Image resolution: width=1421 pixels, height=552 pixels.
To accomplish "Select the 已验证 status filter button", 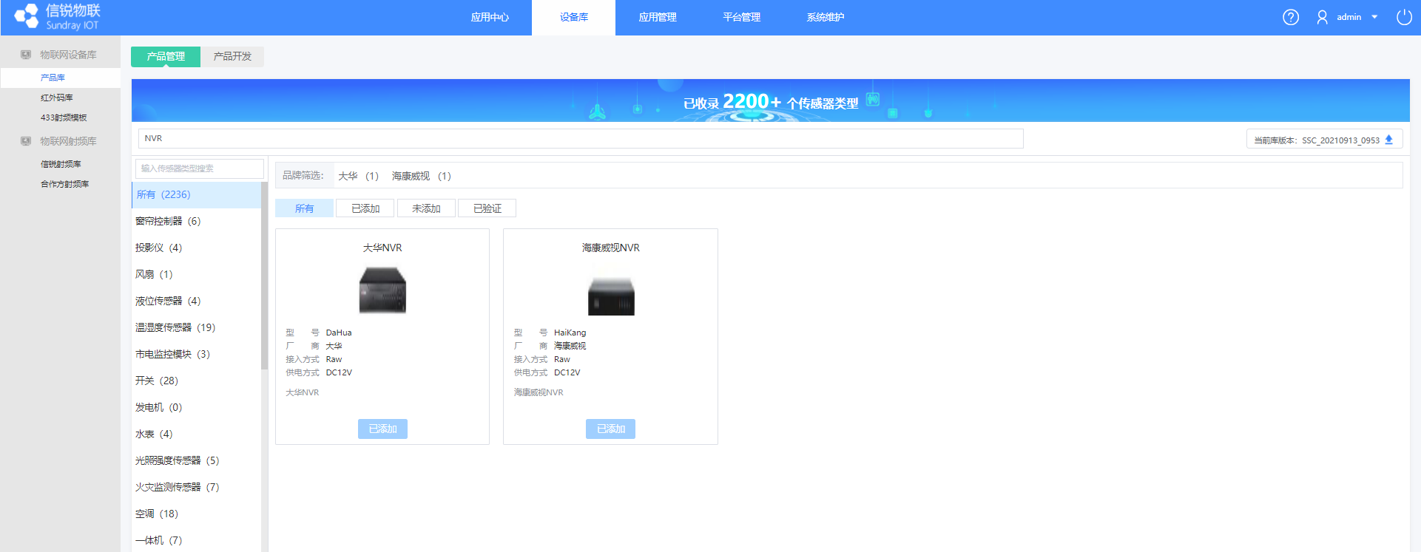I will (487, 208).
